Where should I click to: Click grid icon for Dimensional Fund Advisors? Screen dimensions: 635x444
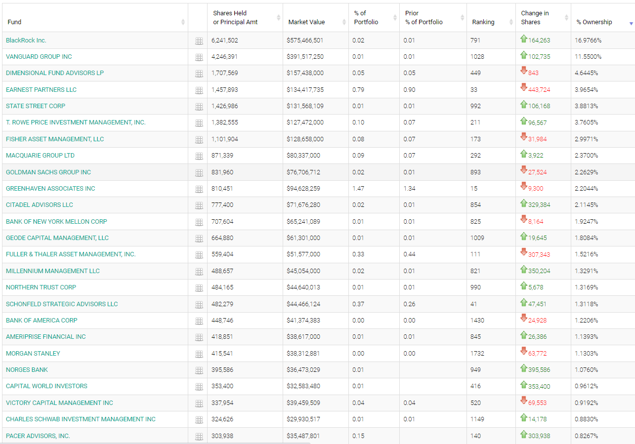pos(199,74)
